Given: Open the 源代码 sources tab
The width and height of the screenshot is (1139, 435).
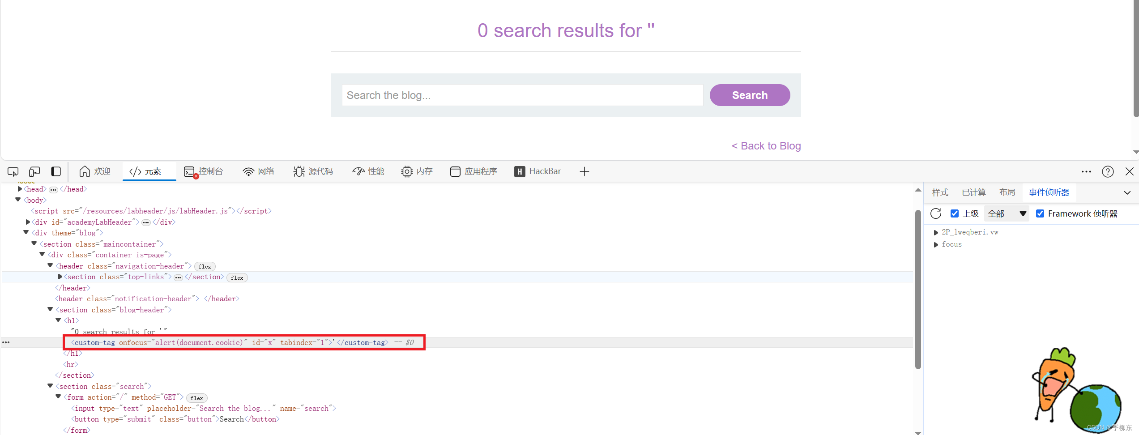Looking at the screenshot, I should point(313,171).
